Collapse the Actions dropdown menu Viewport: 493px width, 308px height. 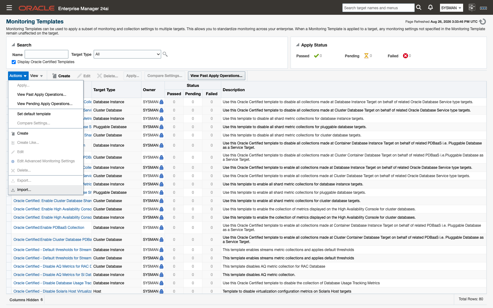tap(18, 76)
